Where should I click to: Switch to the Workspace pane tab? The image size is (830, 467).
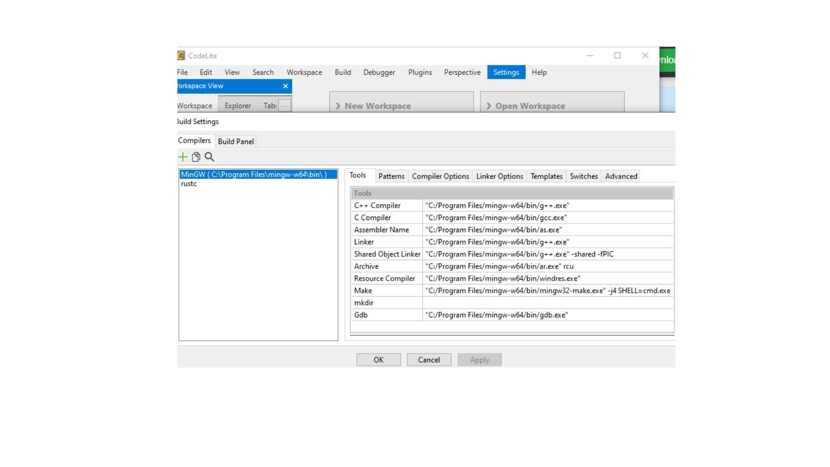coord(195,106)
